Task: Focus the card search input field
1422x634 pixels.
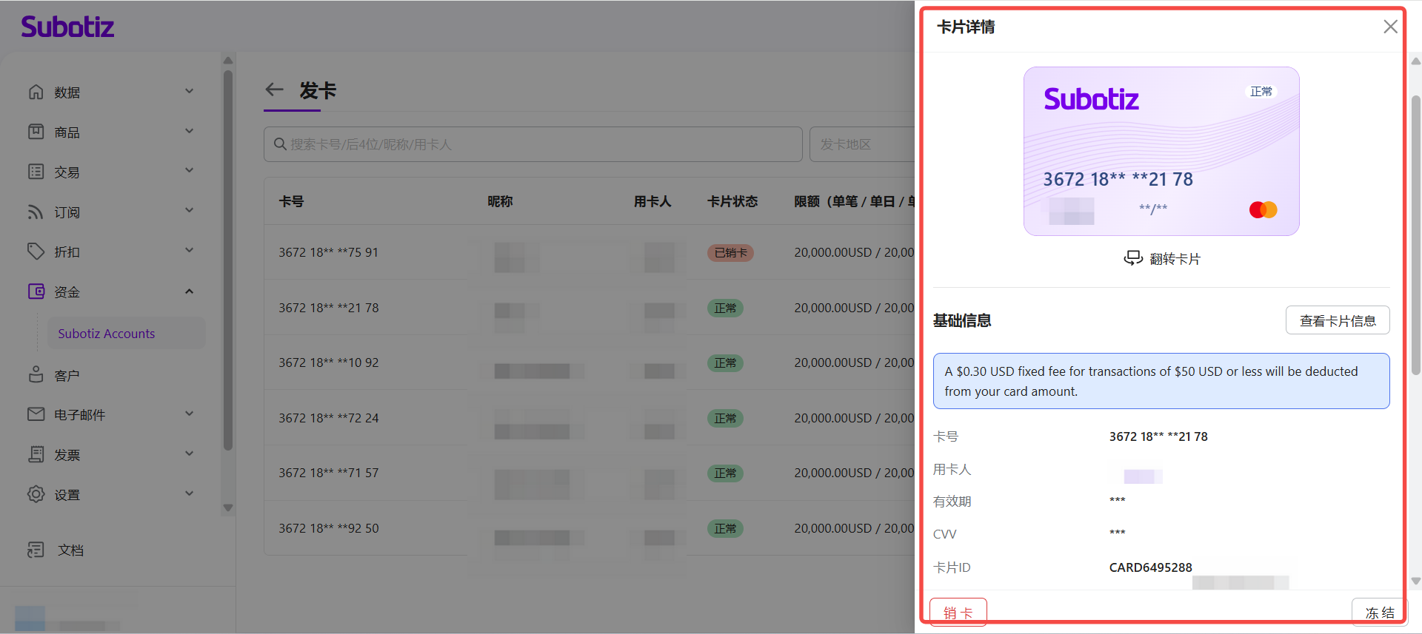Action: click(533, 144)
